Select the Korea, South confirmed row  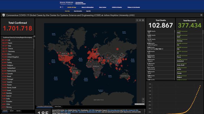click(17, 88)
